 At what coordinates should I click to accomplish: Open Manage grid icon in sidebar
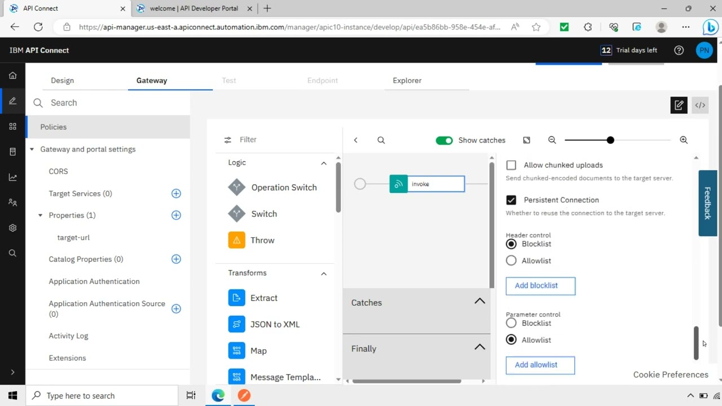(x=12, y=126)
